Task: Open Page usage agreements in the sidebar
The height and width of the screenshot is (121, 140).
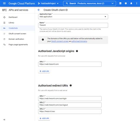Action: click(17, 44)
